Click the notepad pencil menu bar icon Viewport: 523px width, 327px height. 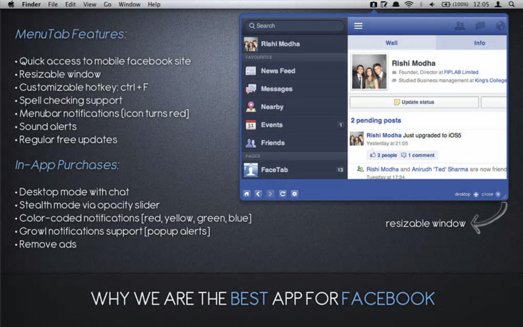tap(384, 4)
